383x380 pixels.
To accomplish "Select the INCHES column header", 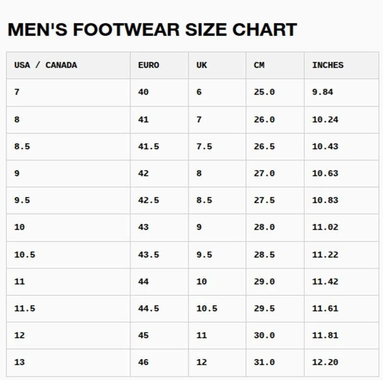I will [341, 65].
